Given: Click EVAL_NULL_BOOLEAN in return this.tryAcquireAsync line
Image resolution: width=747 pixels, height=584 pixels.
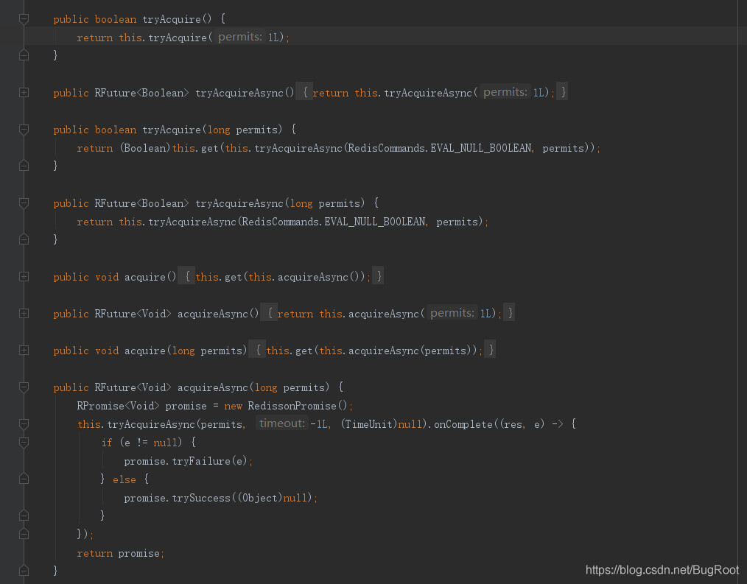Looking at the screenshot, I should tap(375, 222).
